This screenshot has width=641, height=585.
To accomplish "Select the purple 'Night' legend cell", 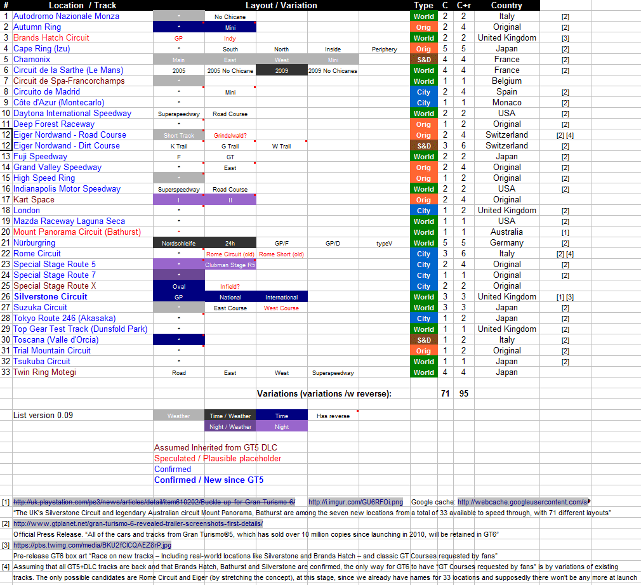I will coord(282,427).
